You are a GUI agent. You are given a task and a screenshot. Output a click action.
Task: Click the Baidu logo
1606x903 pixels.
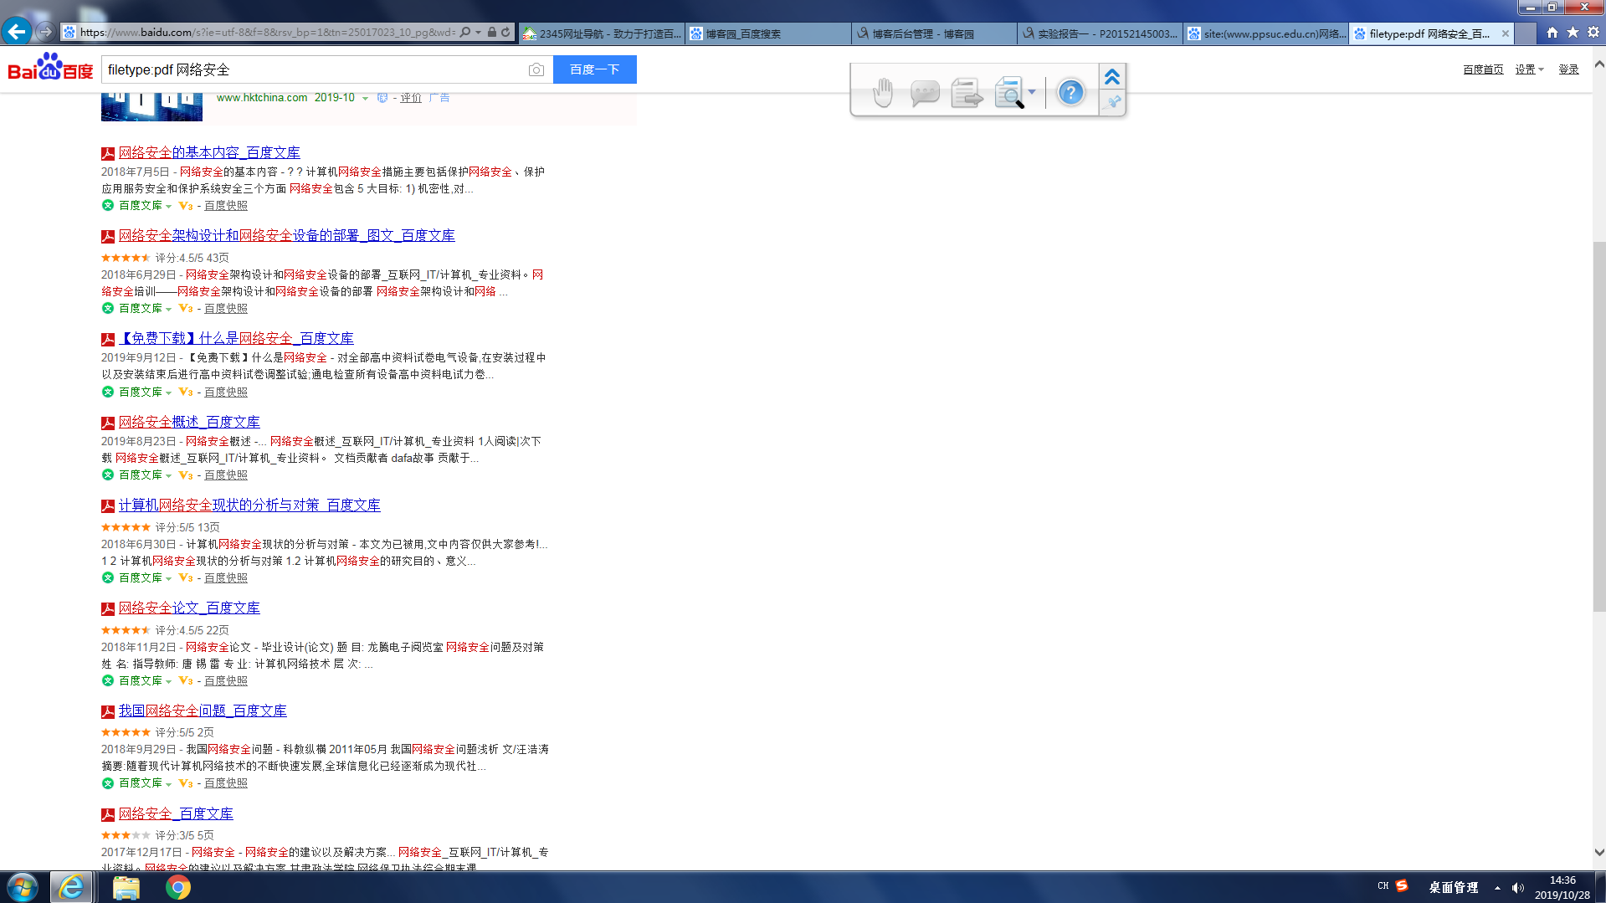pos(50,68)
